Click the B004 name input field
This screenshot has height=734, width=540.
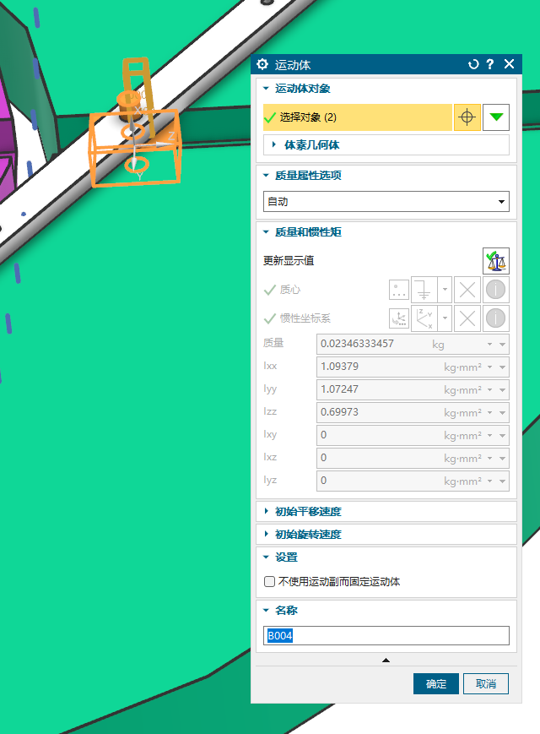pos(386,636)
